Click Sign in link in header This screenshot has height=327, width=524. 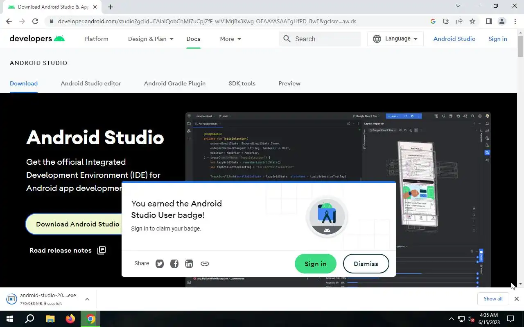click(498, 39)
